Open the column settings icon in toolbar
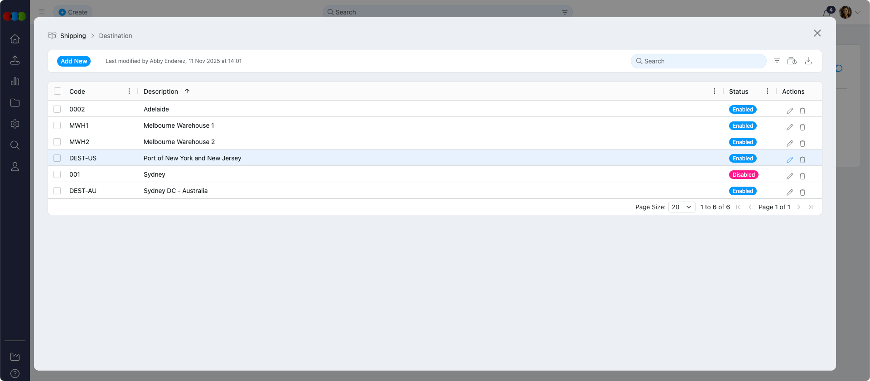The image size is (870, 381). 792,61
